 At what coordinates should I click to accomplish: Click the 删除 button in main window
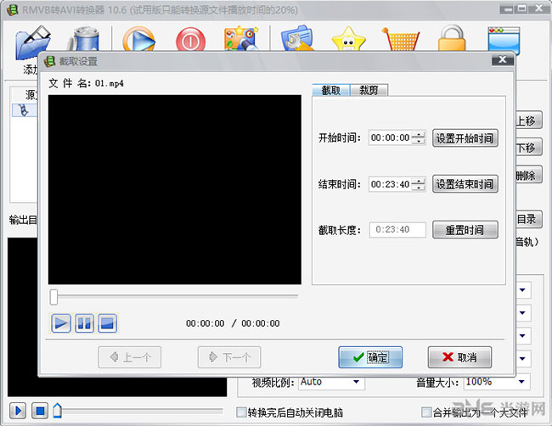528,175
